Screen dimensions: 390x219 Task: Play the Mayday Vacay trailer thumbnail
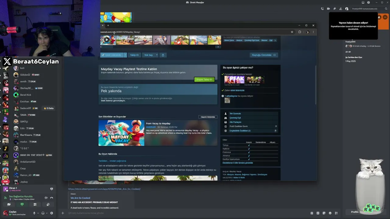108,40
